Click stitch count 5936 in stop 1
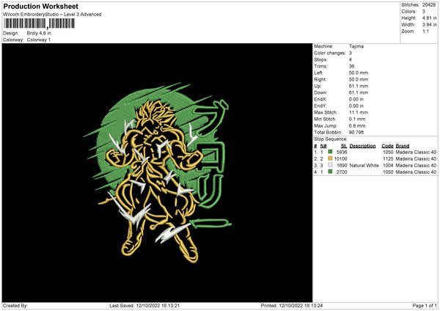 coord(342,152)
